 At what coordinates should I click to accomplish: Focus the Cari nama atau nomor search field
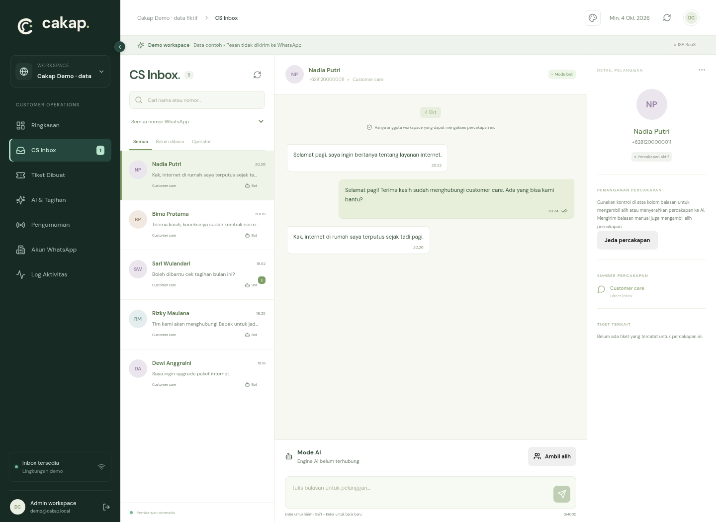pos(197,100)
